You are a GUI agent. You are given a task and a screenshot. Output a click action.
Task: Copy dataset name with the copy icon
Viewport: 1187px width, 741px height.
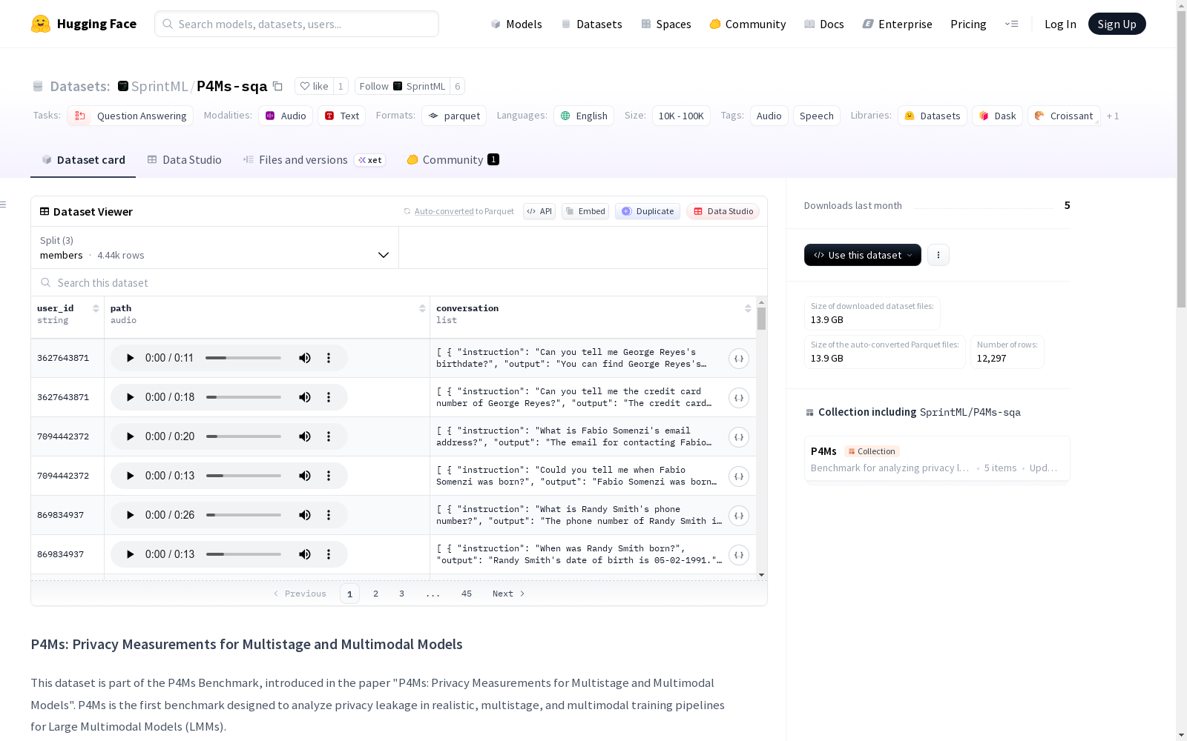(x=277, y=86)
